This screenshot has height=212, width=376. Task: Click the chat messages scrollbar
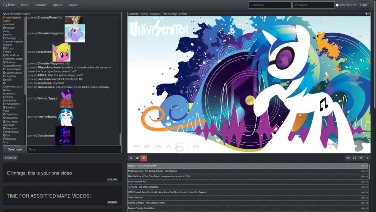pos(120,139)
